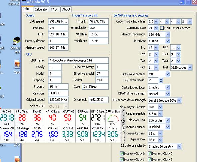
Task: Open the Bypass max 07 x dropdown
Action: point(160,140)
